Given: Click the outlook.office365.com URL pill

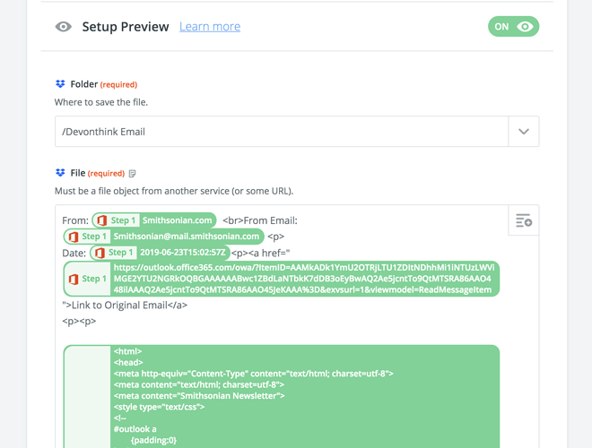Looking at the screenshot, I should (x=282, y=279).
